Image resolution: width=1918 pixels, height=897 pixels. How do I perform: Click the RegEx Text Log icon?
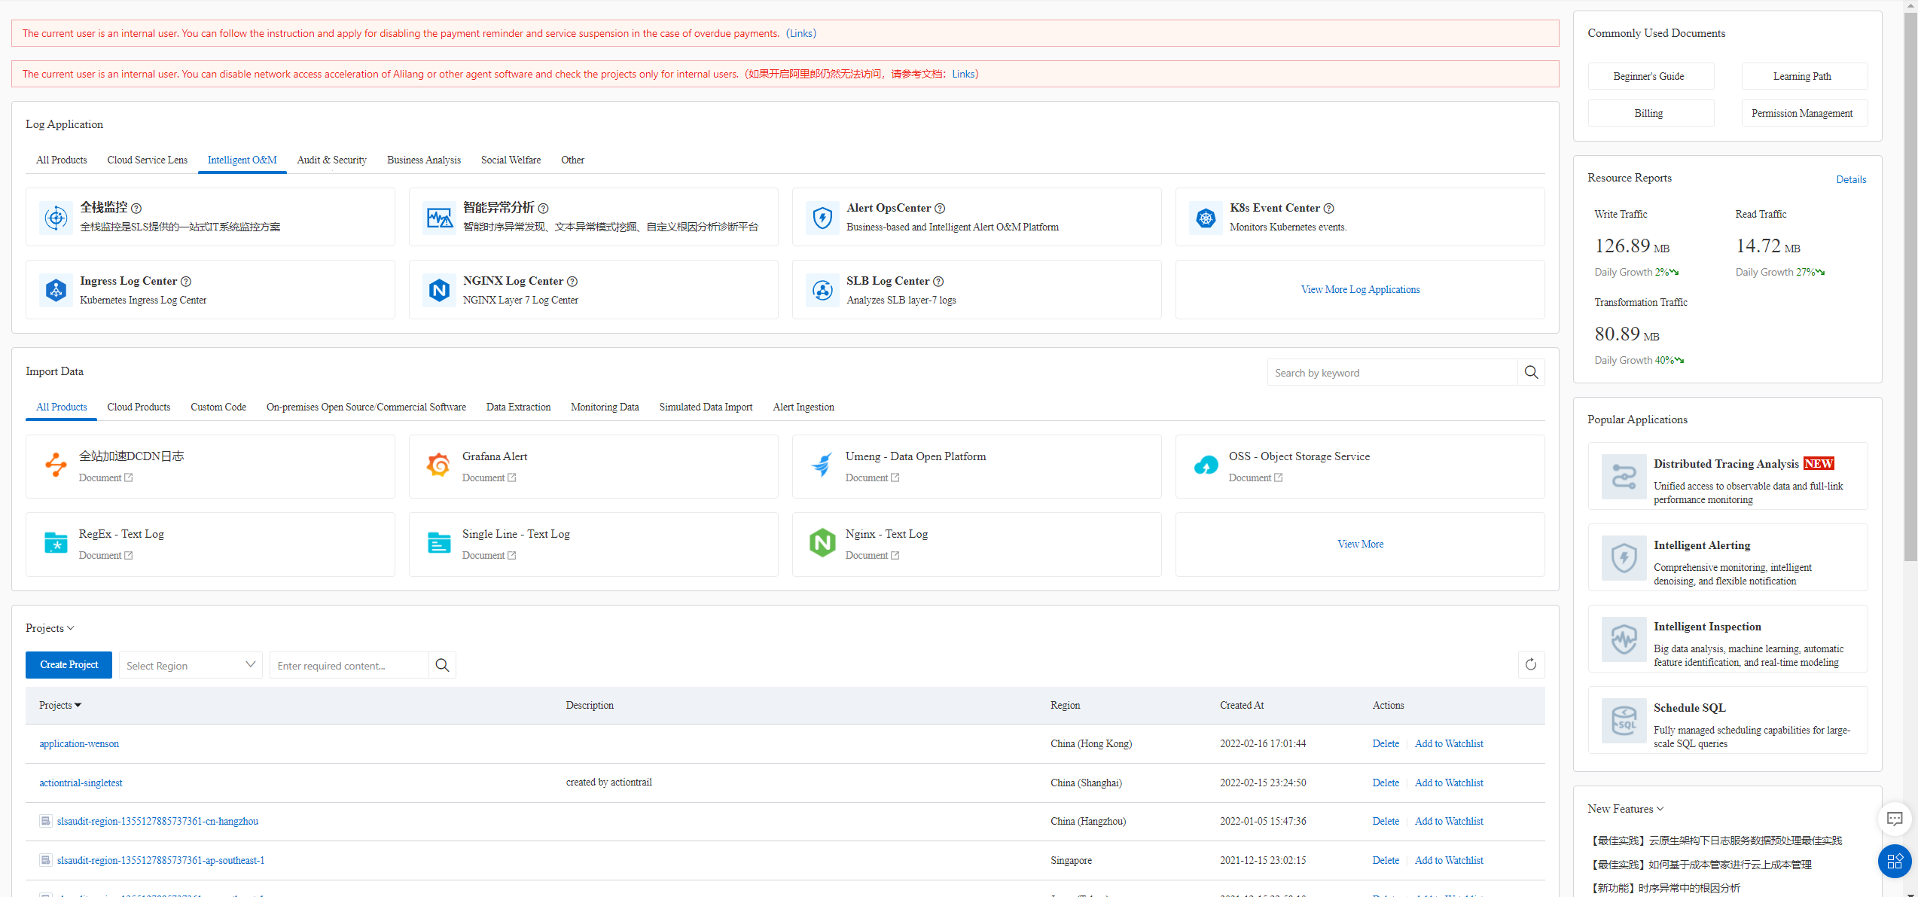[x=56, y=542]
